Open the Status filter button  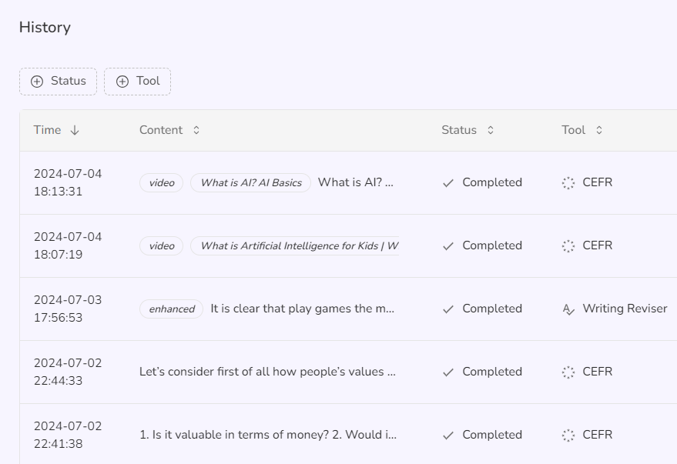(x=59, y=82)
